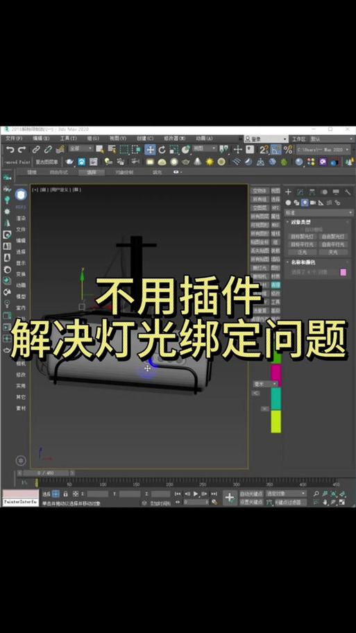Toggle the 2.5D Snaps button
The width and height of the screenshot is (356, 633).
[x=264, y=150]
